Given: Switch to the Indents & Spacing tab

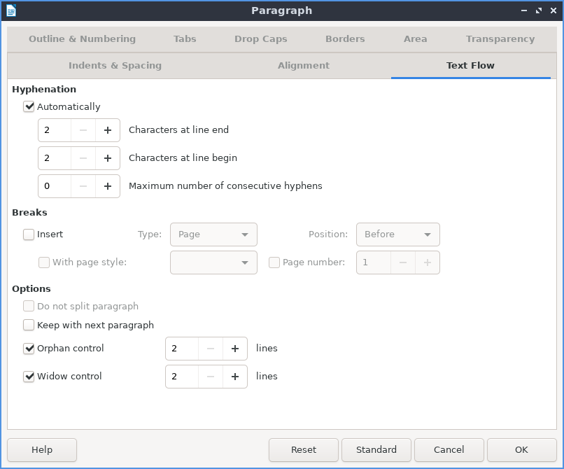Looking at the screenshot, I should [115, 66].
